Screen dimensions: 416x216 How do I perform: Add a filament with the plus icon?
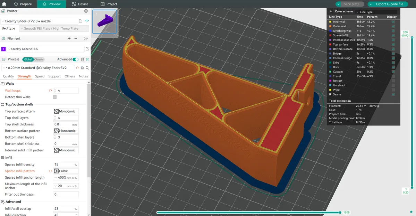click(x=69, y=39)
